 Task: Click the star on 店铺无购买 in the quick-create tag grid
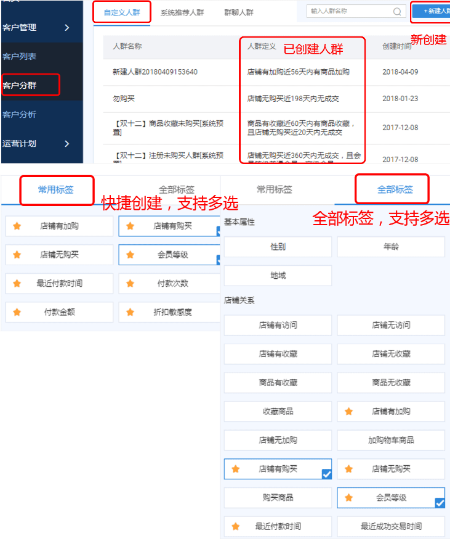tap(17, 255)
